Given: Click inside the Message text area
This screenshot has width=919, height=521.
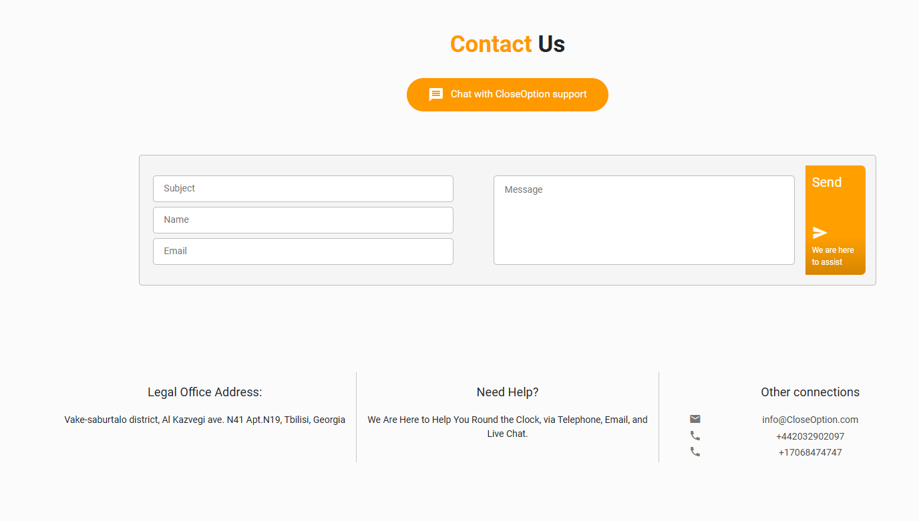Looking at the screenshot, I should coord(644,220).
